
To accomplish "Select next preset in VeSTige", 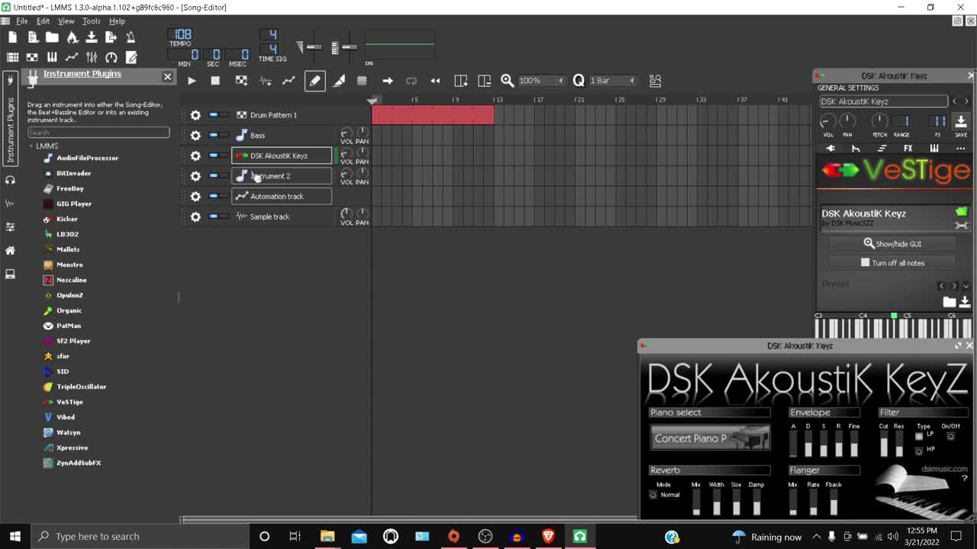I will tap(954, 286).
